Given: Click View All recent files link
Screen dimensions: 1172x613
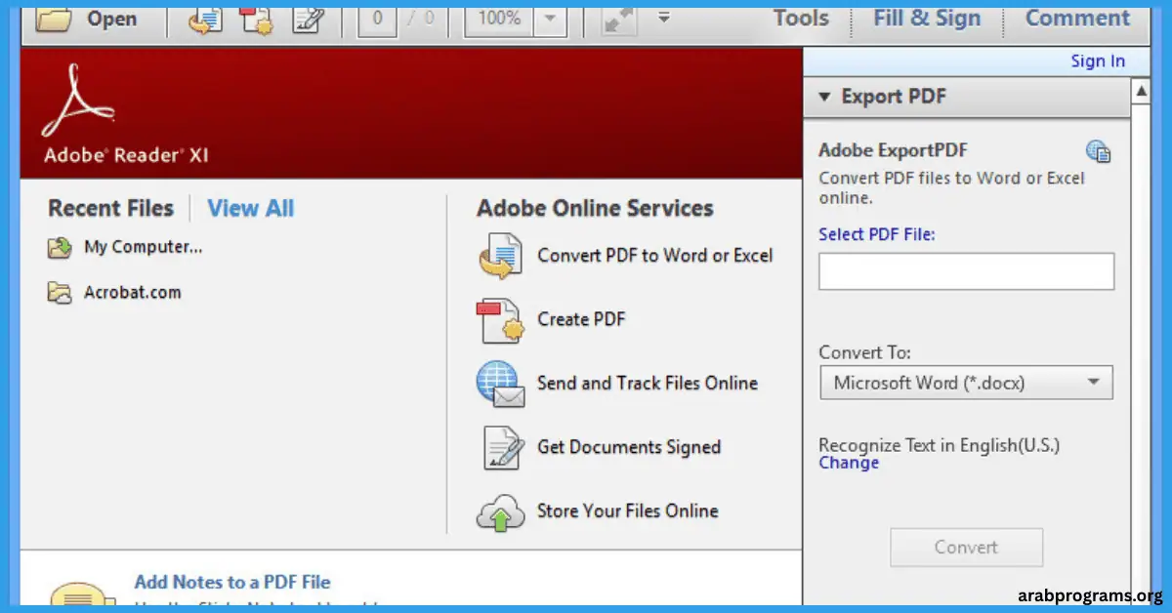Looking at the screenshot, I should (x=251, y=208).
